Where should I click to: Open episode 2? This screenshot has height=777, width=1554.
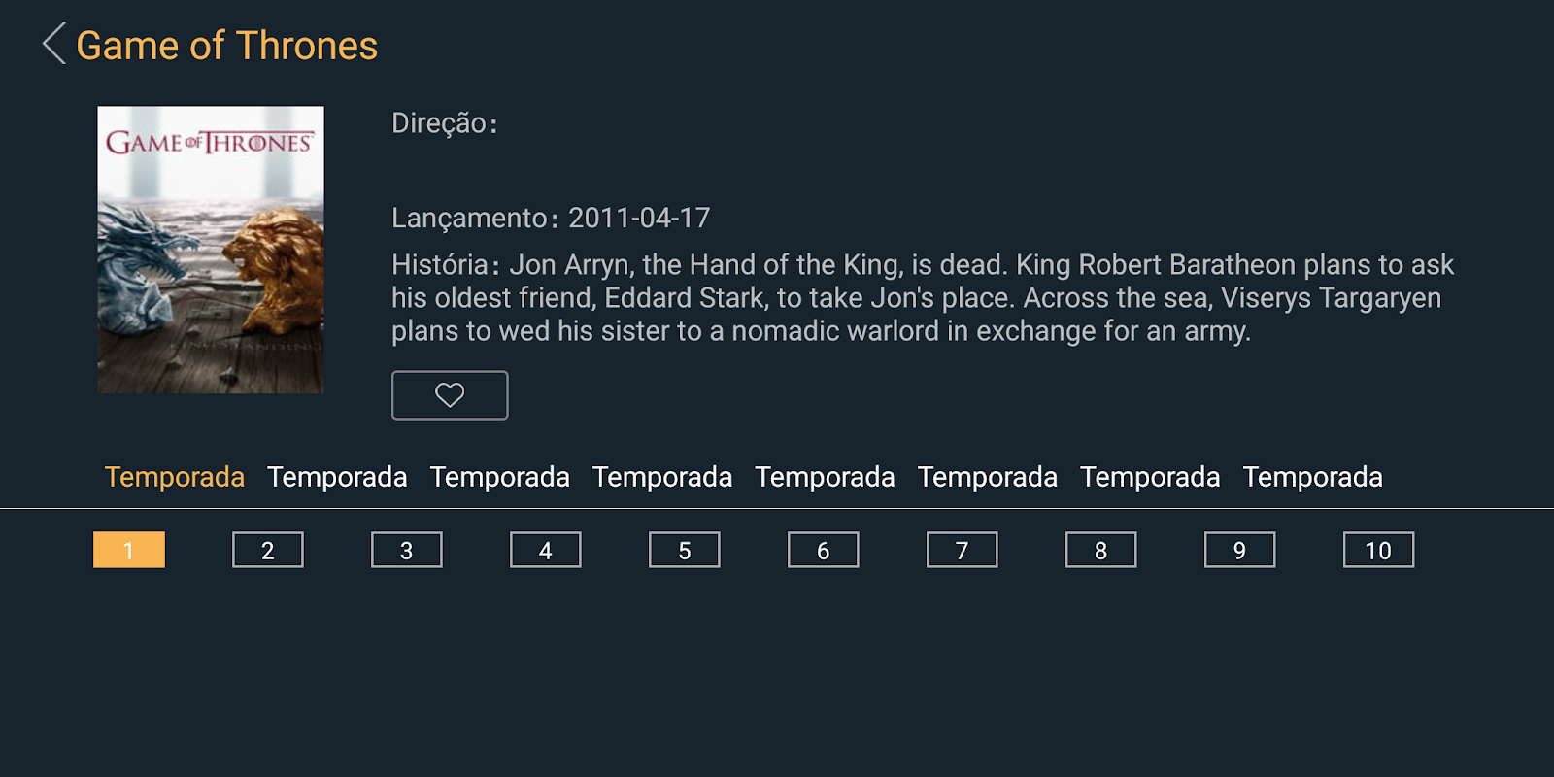(x=268, y=550)
